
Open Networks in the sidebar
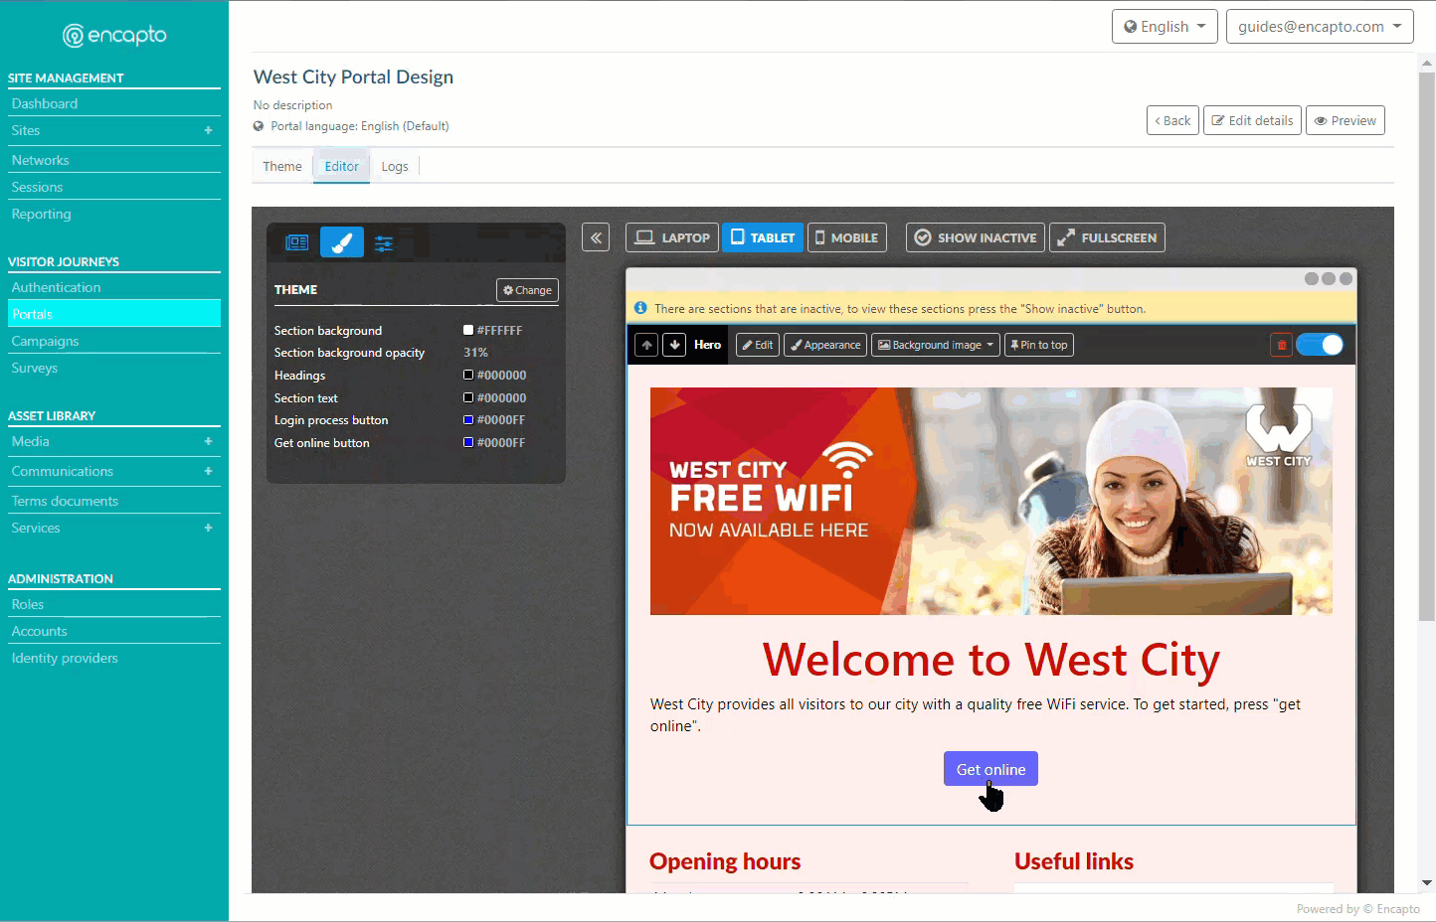pyautogui.click(x=41, y=160)
